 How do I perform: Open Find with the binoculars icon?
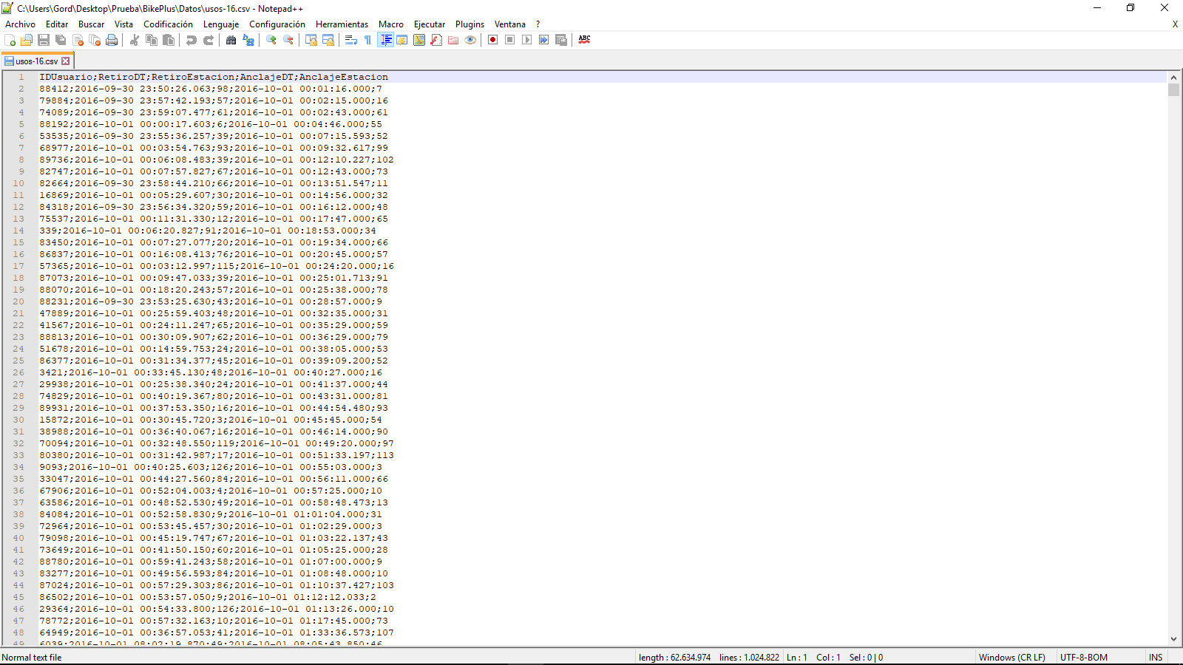point(231,40)
